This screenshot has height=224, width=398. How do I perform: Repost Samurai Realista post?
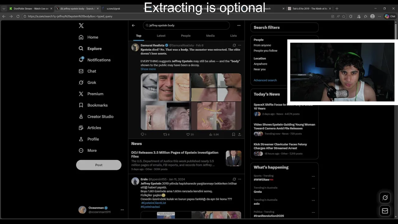tap(166, 134)
